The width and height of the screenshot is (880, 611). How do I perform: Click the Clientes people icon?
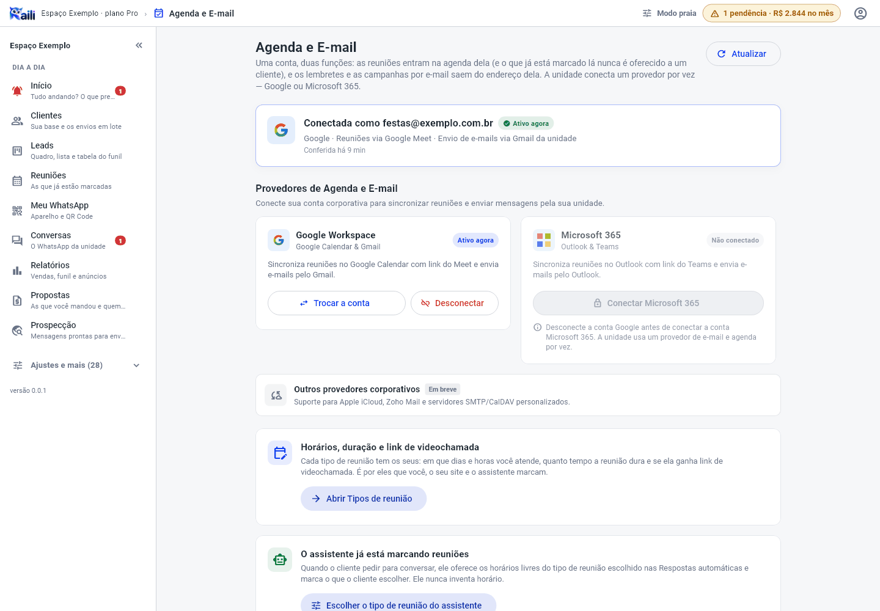pos(17,121)
